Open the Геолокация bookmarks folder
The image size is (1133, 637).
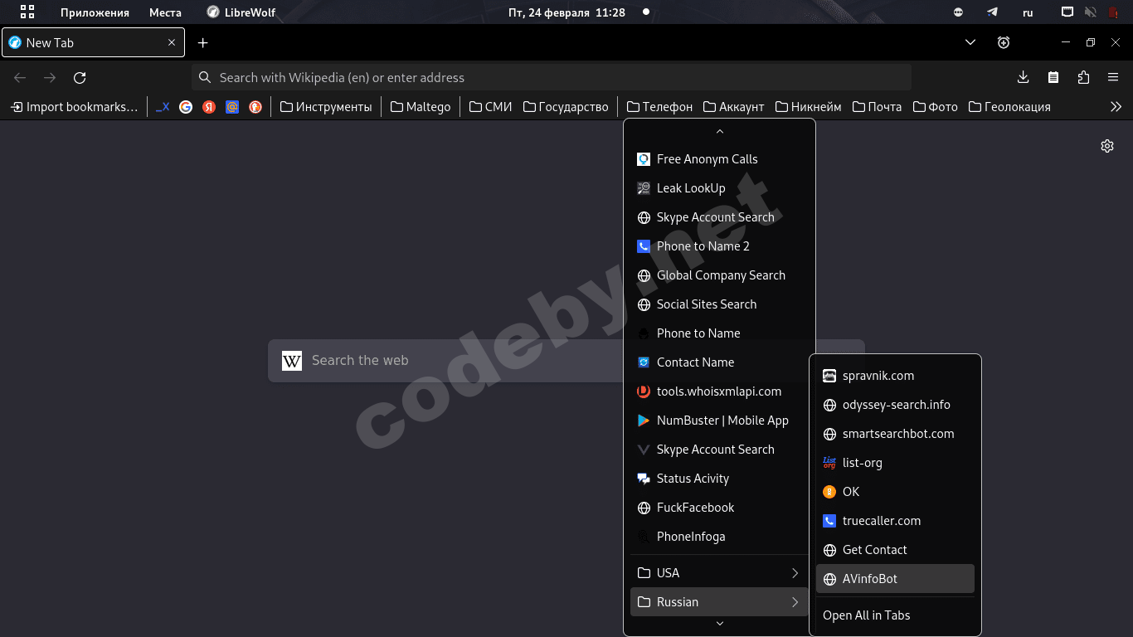(1009, 107)
